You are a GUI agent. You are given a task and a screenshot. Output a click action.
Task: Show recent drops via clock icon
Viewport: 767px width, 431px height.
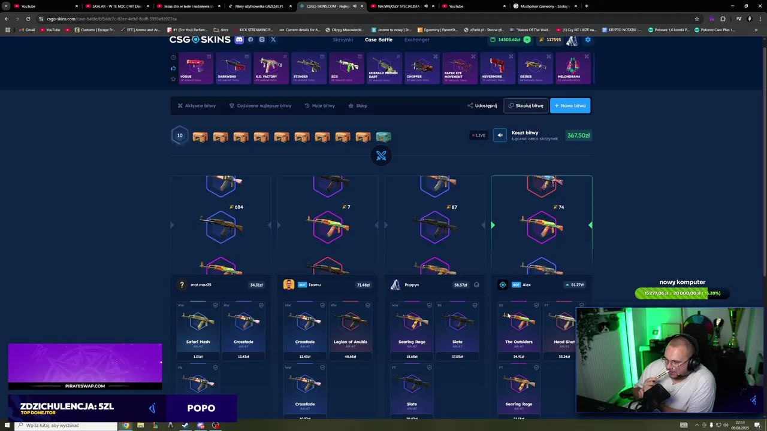[x=173, y=57]
